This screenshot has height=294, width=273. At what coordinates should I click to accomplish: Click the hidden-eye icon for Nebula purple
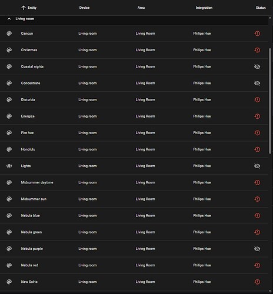pyautogui.click(x=257, y=249)
